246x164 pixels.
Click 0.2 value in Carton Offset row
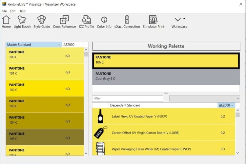(223, 133)
